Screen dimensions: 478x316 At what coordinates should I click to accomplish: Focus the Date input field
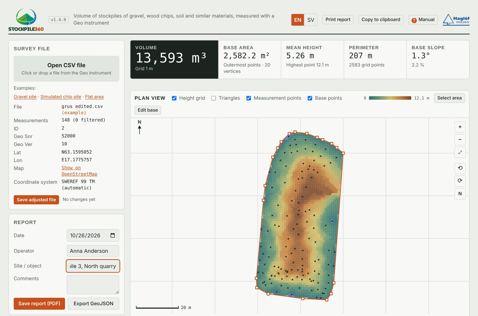pos(93,235)
